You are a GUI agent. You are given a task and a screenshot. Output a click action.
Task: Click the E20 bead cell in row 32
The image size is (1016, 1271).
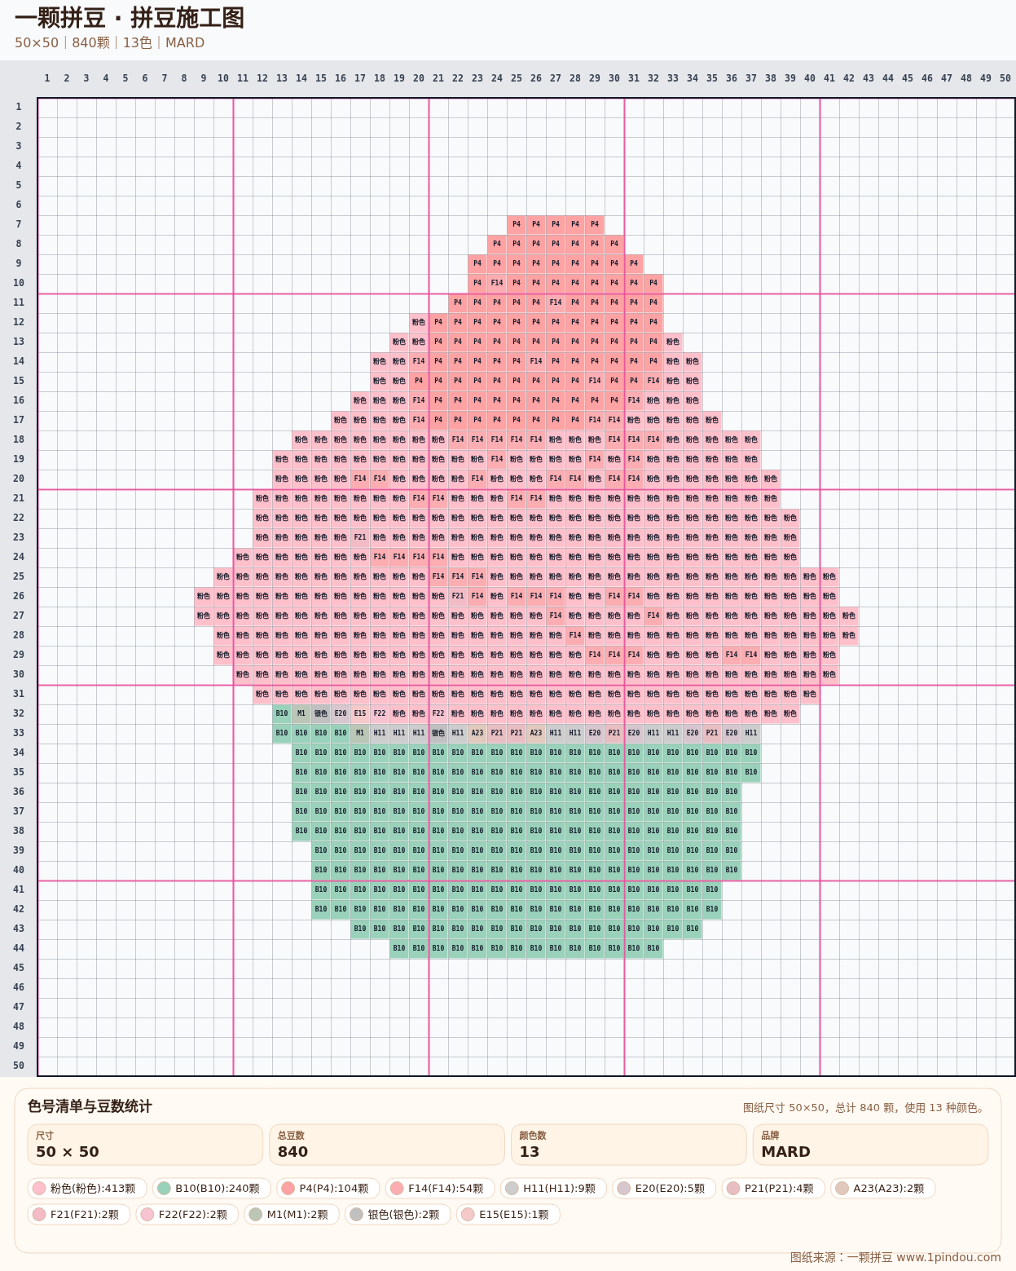click(341, 713)
